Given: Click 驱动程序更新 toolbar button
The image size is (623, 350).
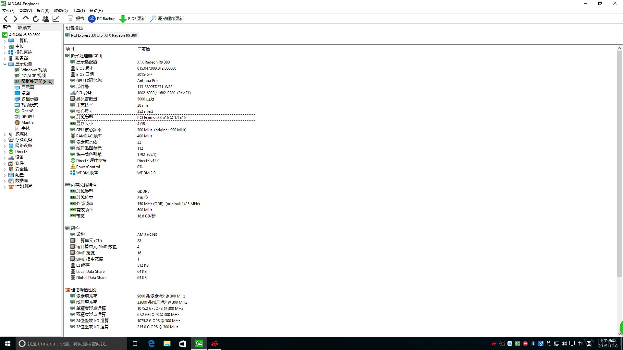Looking at the screenshot, I should click(167, 19).
